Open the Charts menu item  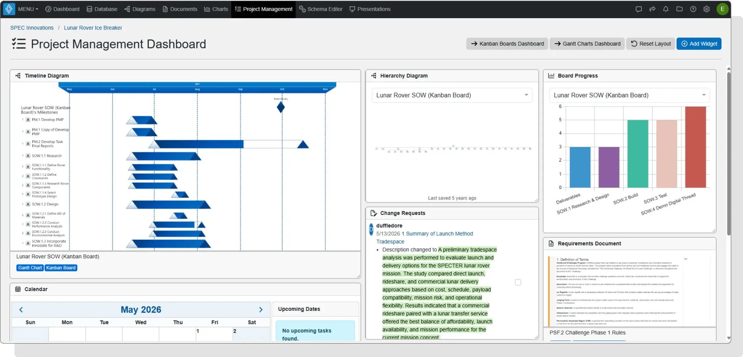point(216,9)
